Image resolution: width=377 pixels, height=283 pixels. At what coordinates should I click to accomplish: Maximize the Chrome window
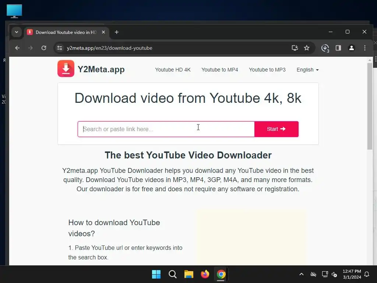coord(348,32)
